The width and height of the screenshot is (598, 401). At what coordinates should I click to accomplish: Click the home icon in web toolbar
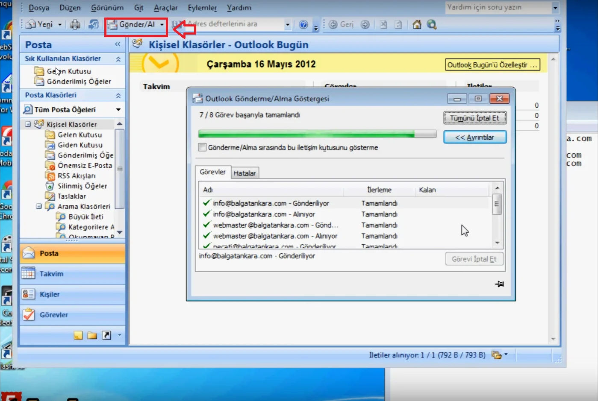[x=417, y=25]
